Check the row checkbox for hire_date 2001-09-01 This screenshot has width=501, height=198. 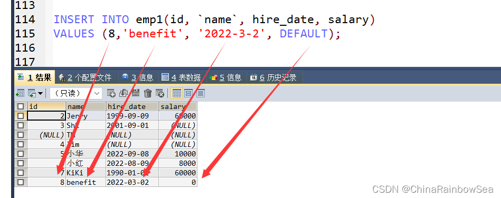tap(21, 125)
